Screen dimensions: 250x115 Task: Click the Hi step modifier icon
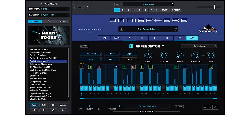coord(99,67)
